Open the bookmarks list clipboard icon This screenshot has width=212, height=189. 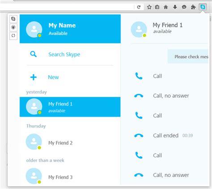pos(157,7)
